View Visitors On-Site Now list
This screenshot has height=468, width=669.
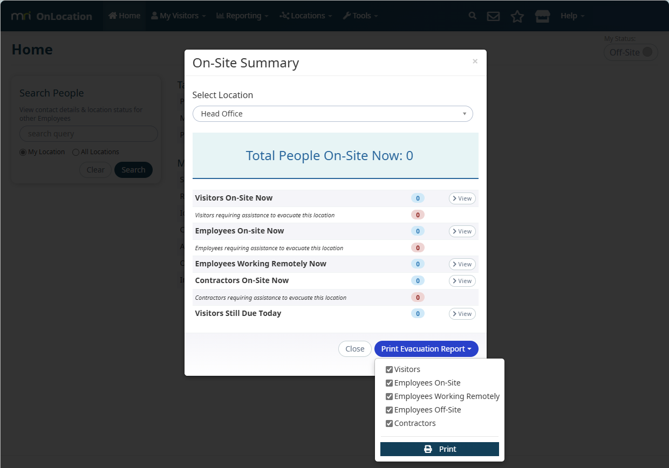(x=462, y=198)
